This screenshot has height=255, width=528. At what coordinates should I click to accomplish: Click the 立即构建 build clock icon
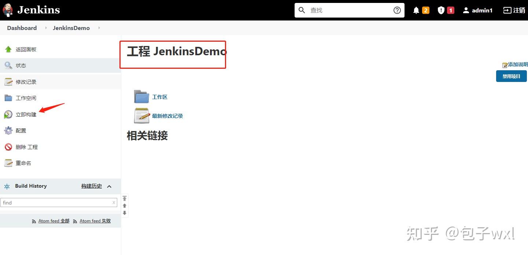[8, 114]
